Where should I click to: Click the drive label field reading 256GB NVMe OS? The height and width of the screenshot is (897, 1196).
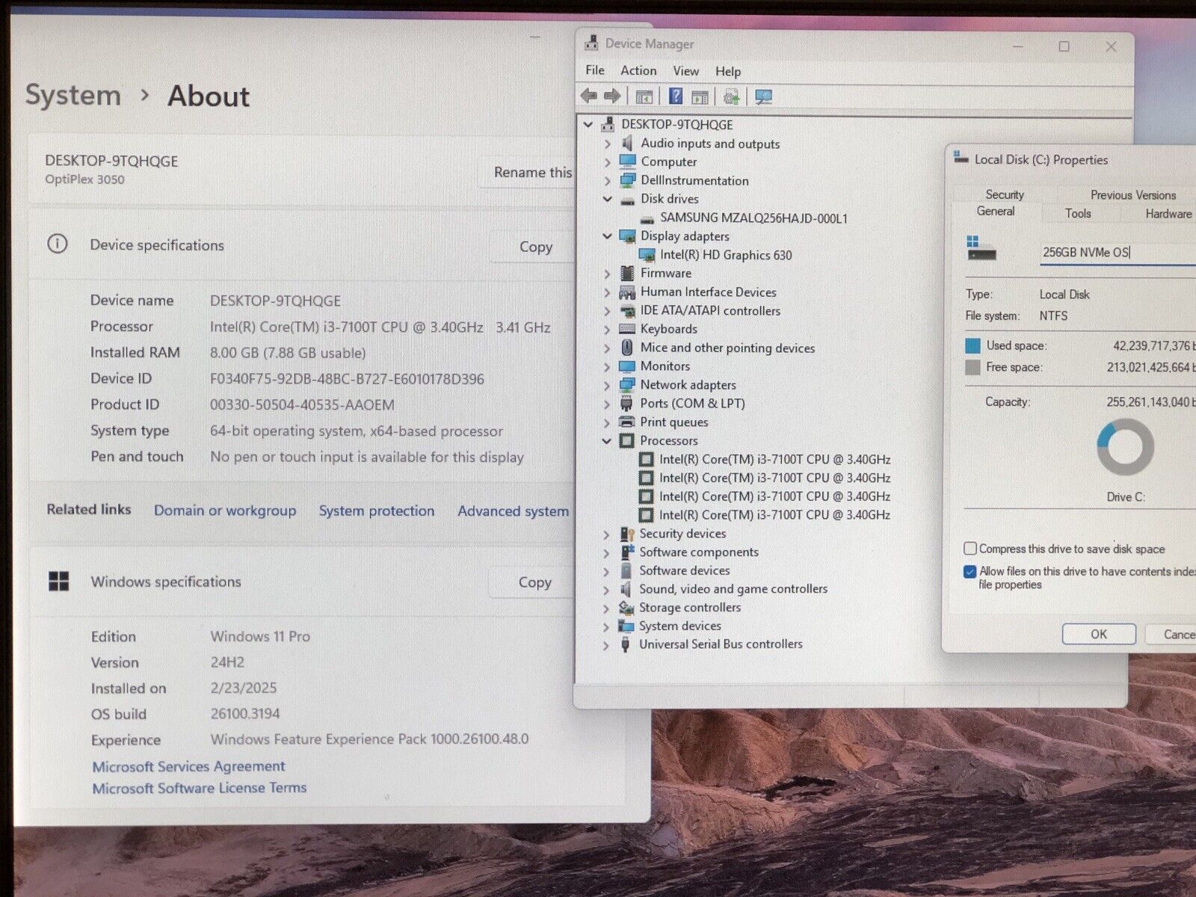[1118, 253]
